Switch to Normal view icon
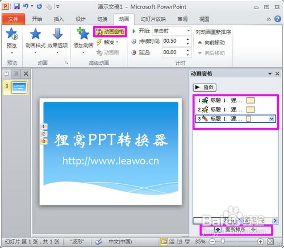This screenshot has height=248, width=284. 164,242
